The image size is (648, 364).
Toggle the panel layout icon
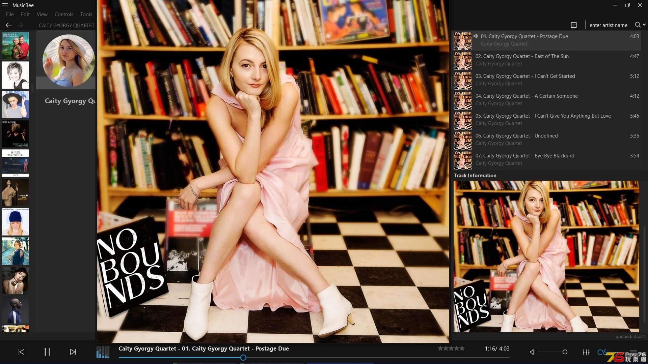click(574, 25)
